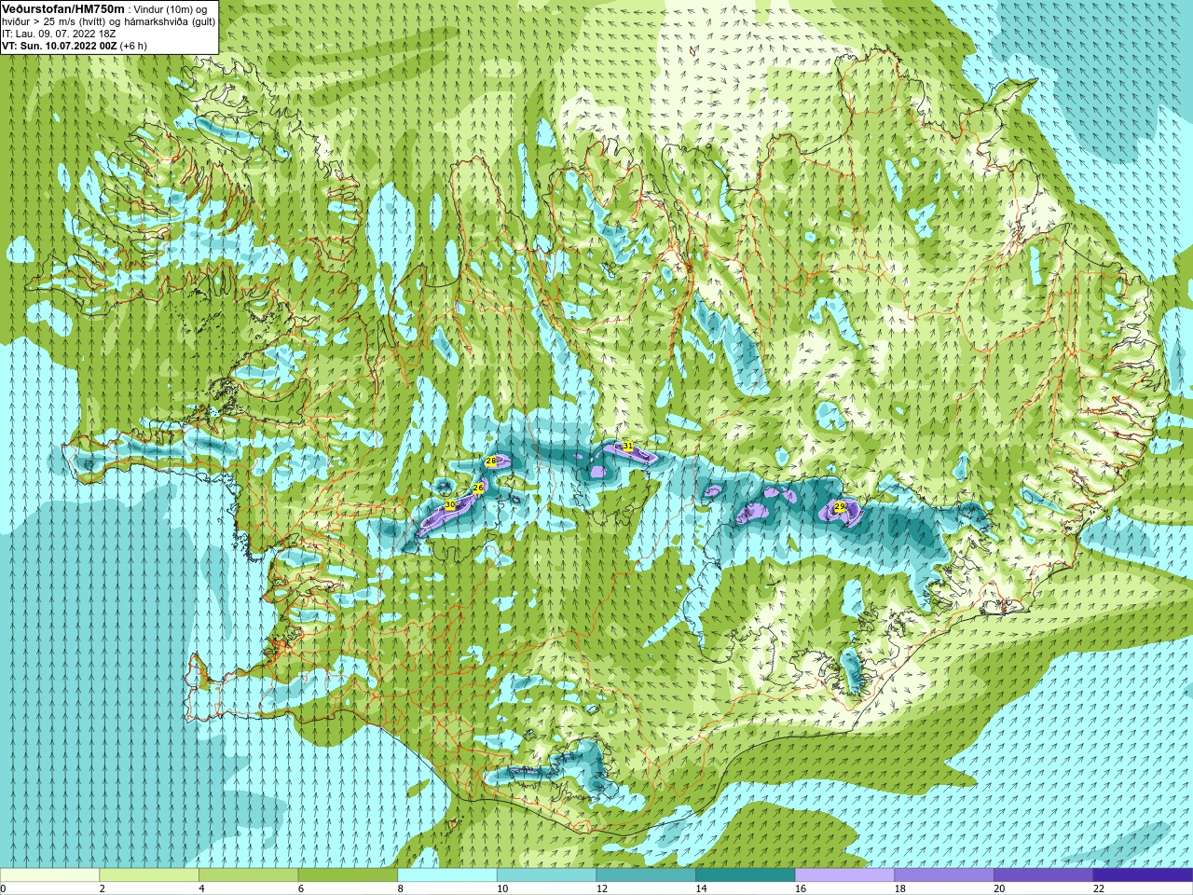Click the legend scale number 22
The image size is (1193, 895).
click(x=1099, y=888)
